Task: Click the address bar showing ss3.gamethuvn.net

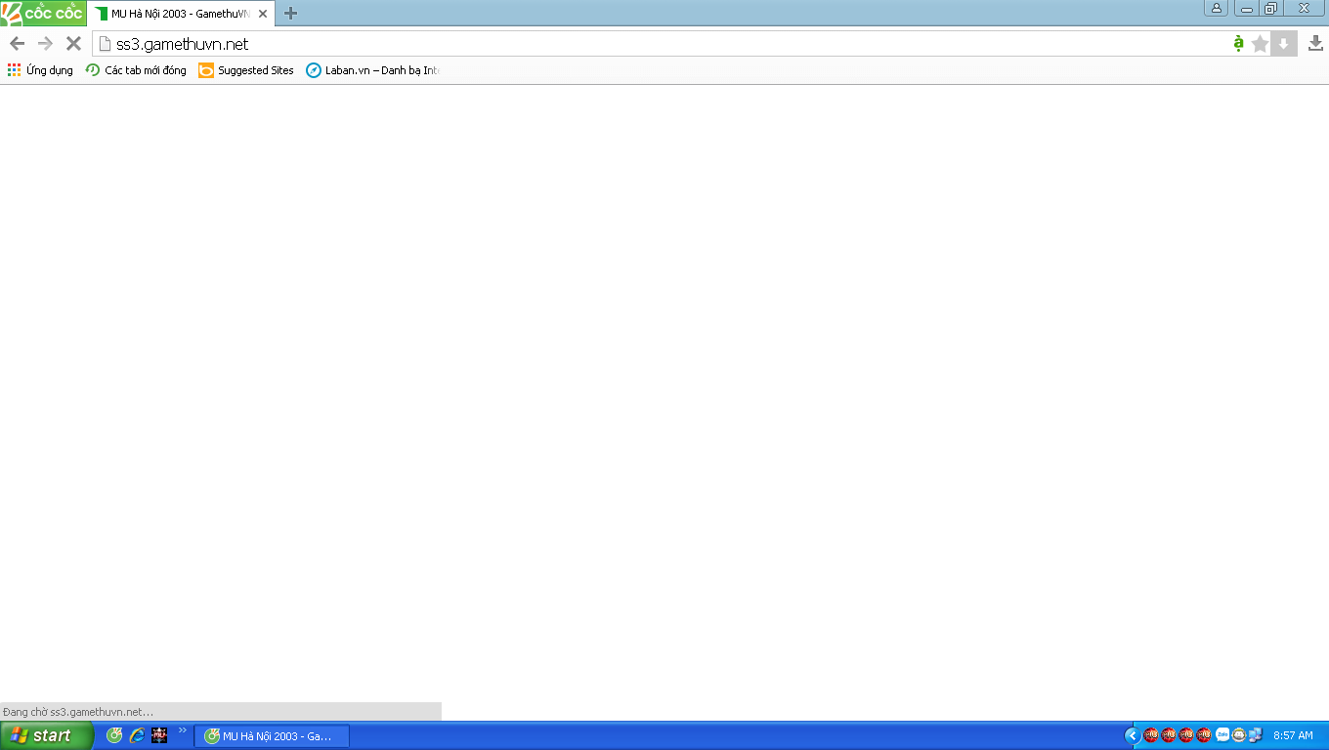Action: [660, 44]
